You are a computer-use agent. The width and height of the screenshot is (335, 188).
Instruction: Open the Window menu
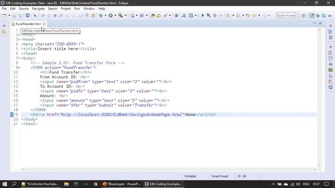(89, 8)
